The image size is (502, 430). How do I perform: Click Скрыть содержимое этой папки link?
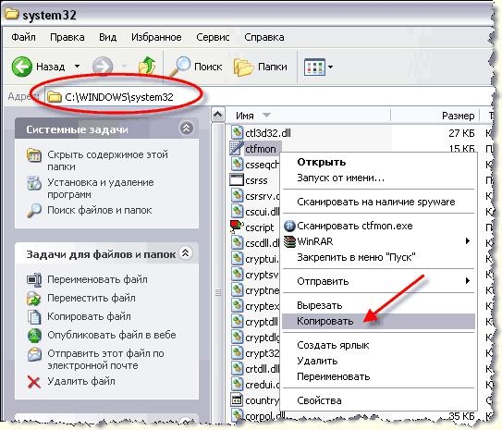pos(107,160)
